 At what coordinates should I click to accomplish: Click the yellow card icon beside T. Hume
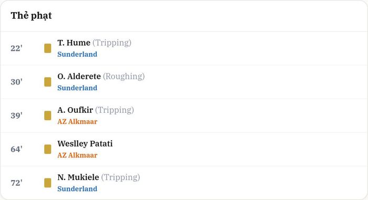coord(48,48)
